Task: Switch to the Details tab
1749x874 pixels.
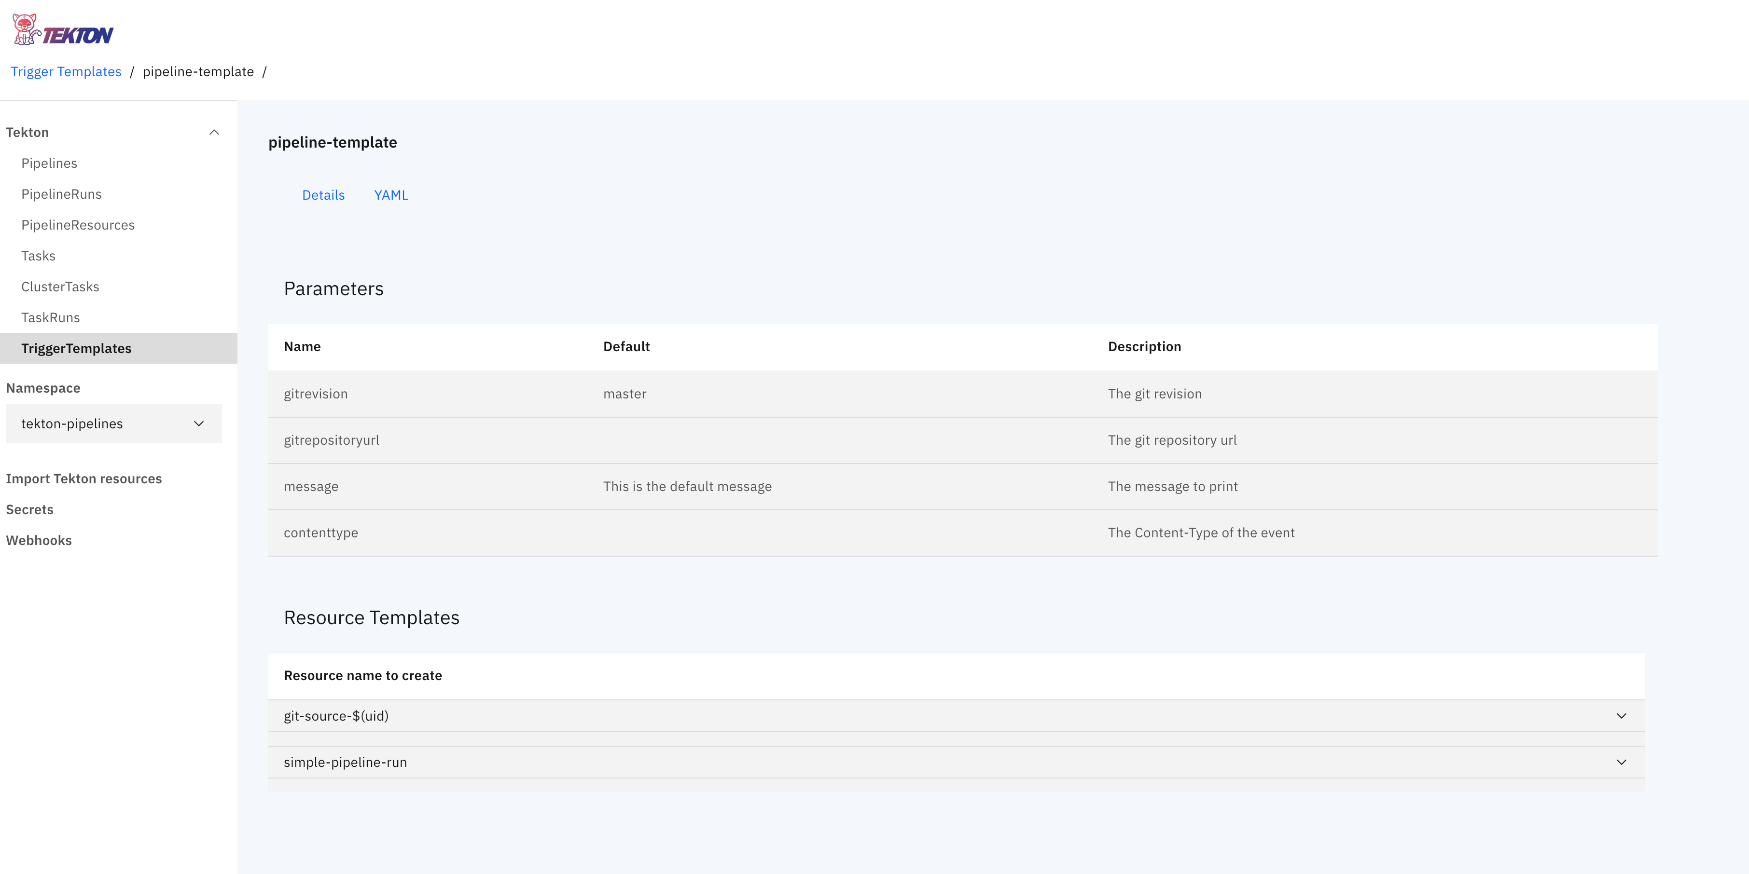Action: (x=323, y=195)
